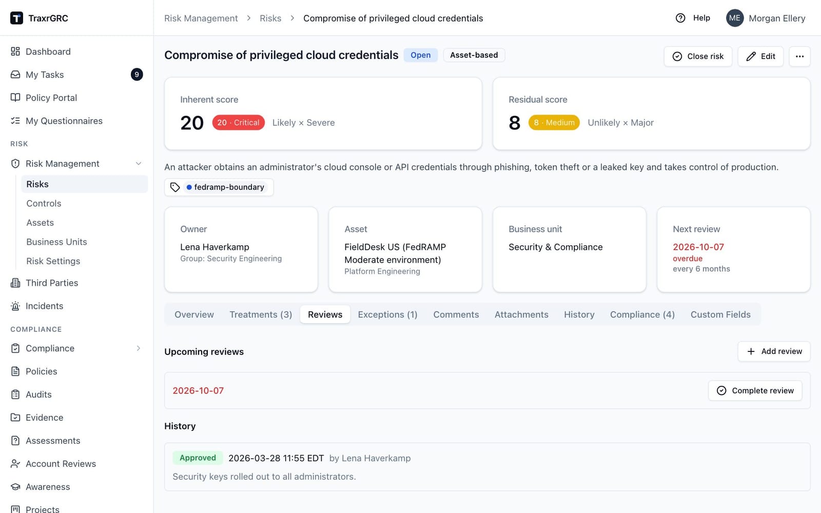This screenshot has height=513, width=821.
Task: Click the Open status badge
Action: 421,55
